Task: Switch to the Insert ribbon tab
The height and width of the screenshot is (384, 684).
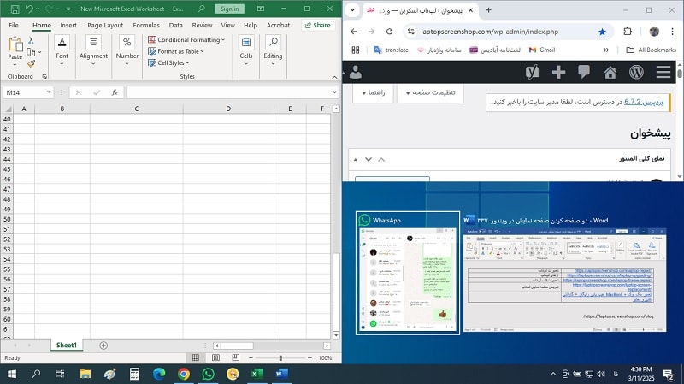Action: 68,26
